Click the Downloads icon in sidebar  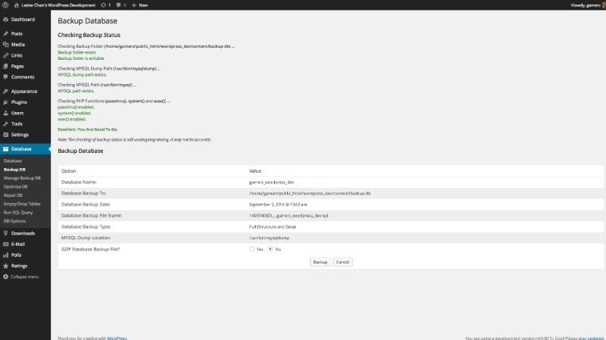tap(6, 233)
